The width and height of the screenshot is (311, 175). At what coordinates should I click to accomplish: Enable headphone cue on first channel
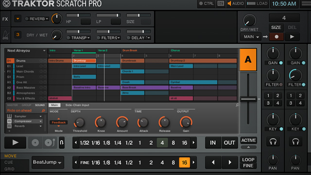(273, 141)
